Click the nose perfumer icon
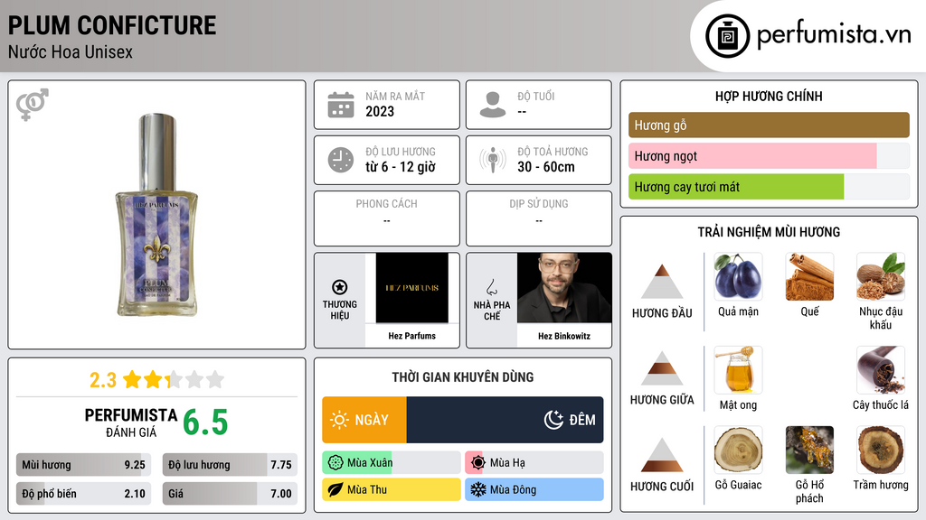Viewport: 926px width, 520px height. pos(491,287)
